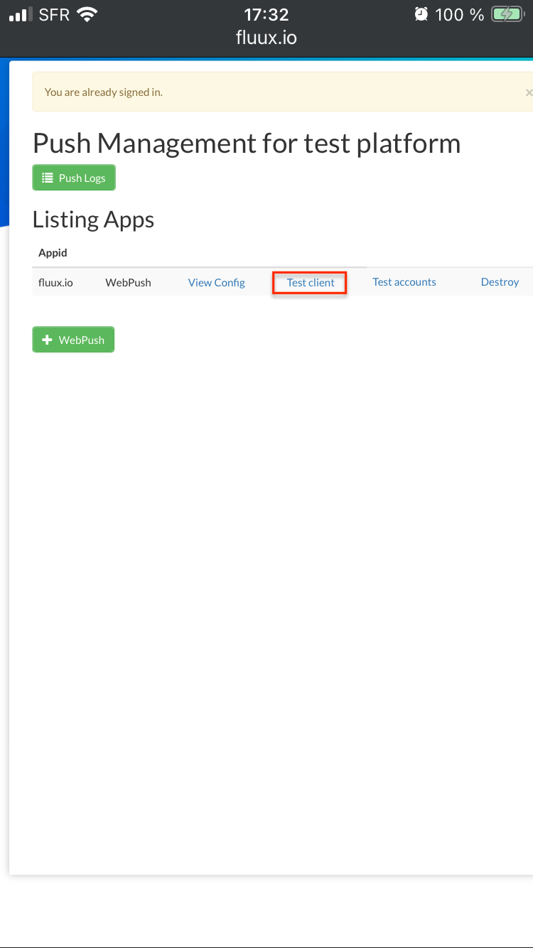This screenshot has width=533, height=948.
Task: Select the WebPush type label in the table row
Action: click(128, 282)
